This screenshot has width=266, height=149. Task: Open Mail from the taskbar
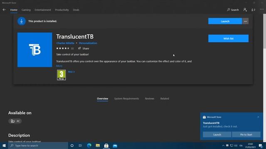click(115, 145)
